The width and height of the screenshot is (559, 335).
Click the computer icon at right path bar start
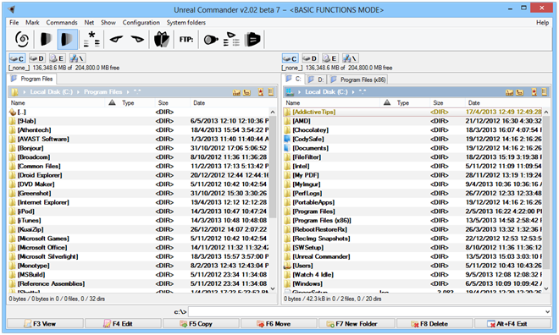coord(290,92)
